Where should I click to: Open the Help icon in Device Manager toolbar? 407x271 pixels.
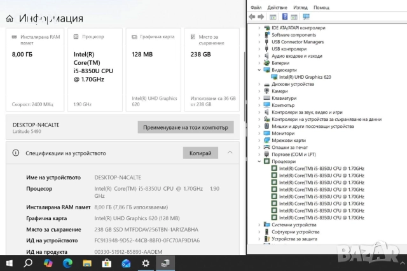[285, 17]
